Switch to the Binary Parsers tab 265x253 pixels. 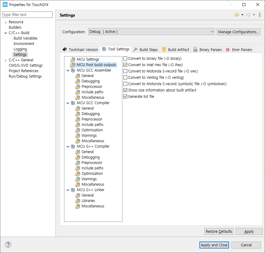(208, 50)
